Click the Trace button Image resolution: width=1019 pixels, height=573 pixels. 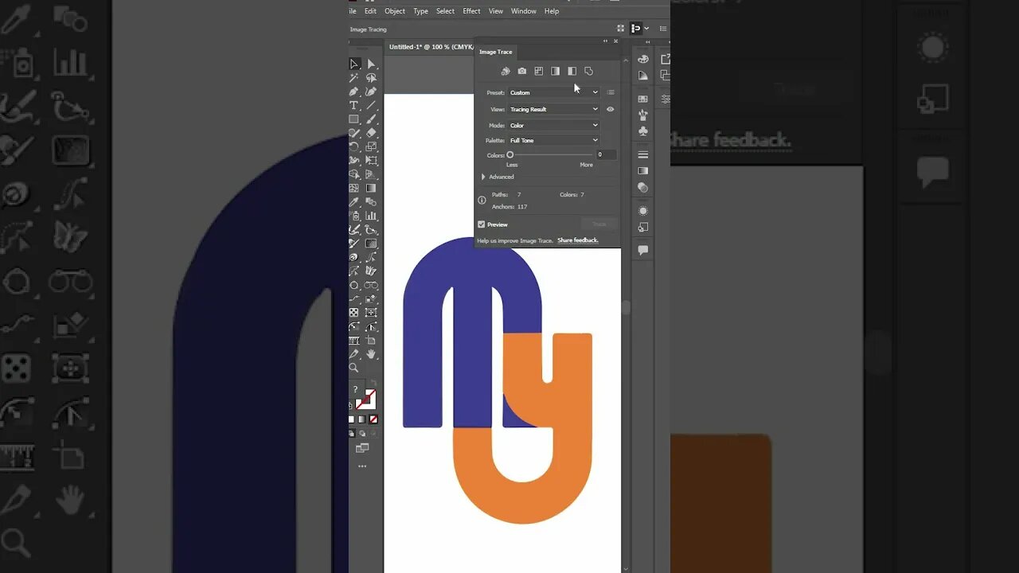coord(599,224)
